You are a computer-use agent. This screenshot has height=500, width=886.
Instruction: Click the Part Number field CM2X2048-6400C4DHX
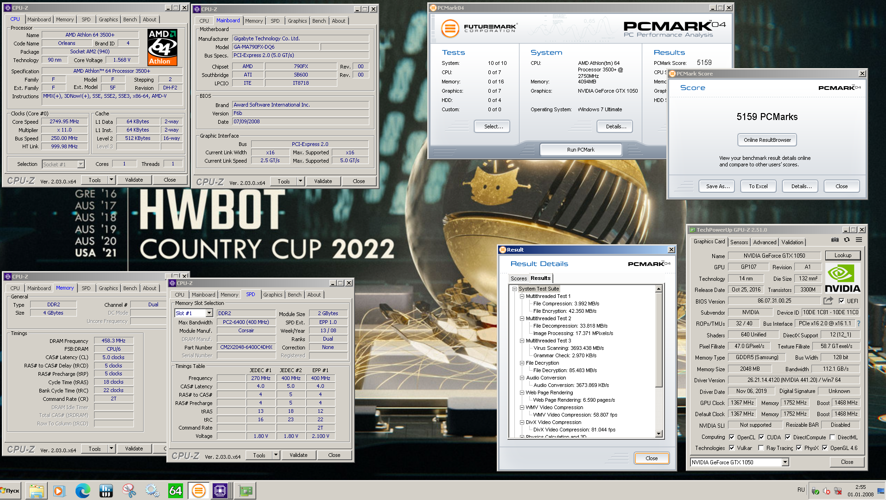tap(246, 347)
